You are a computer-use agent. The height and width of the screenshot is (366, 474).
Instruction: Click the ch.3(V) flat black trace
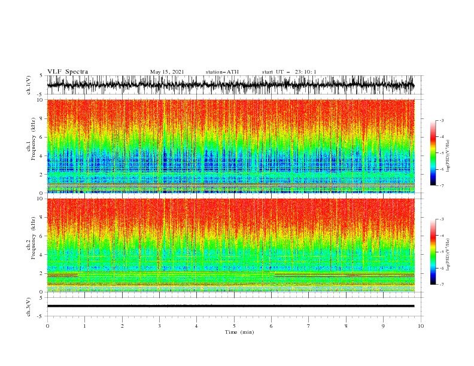[230, 306]
